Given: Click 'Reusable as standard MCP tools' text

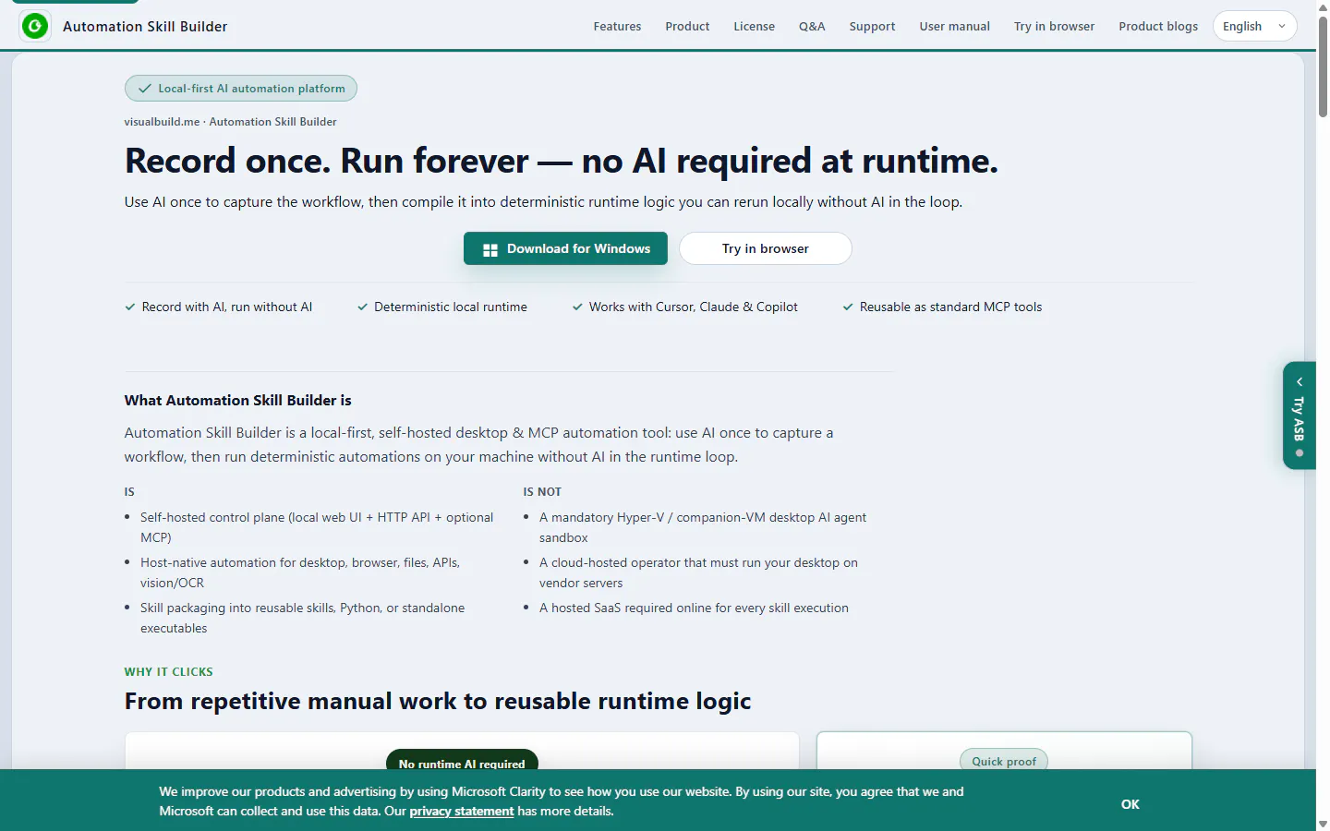Looking at the screenshot, I should [x=950, y=307].
